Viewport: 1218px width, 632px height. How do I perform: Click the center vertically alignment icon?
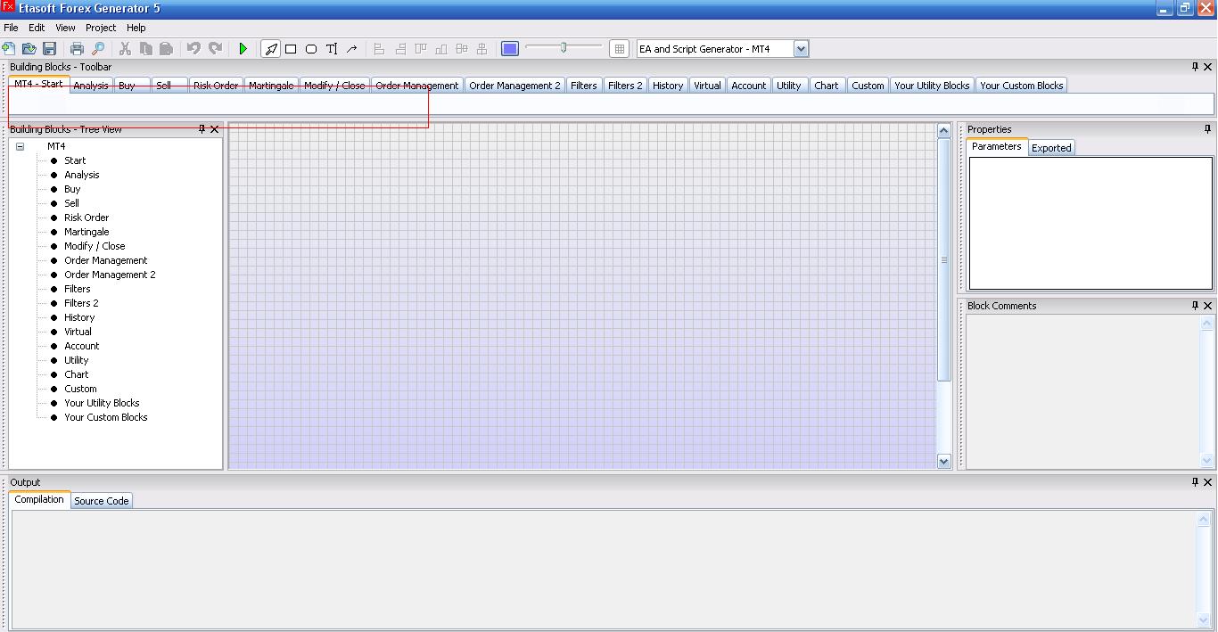coord(482,49)
